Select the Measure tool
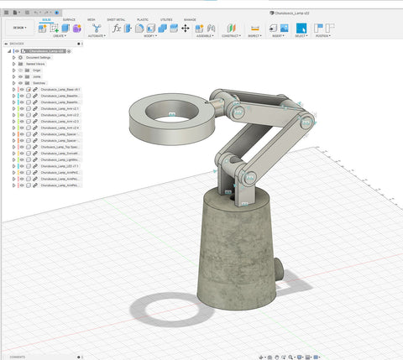Screen dimensions: 403x360 tap(255, 28)
